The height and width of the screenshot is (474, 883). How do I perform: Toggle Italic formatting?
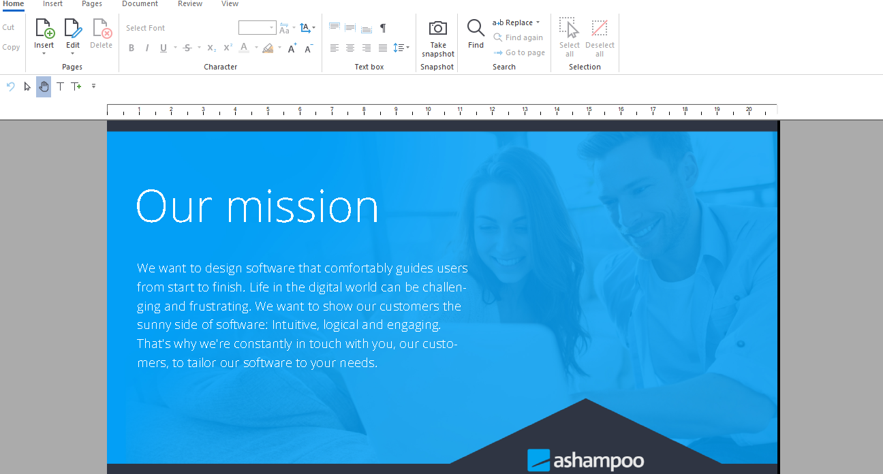pyautogui.click(x=146, y=48)
